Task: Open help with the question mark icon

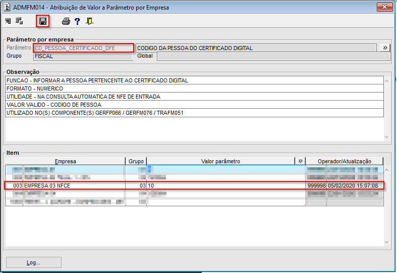Action: coord(77,21)
